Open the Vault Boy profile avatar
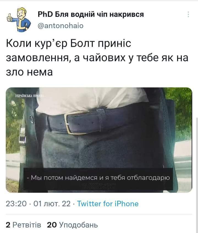 [19, 20]
